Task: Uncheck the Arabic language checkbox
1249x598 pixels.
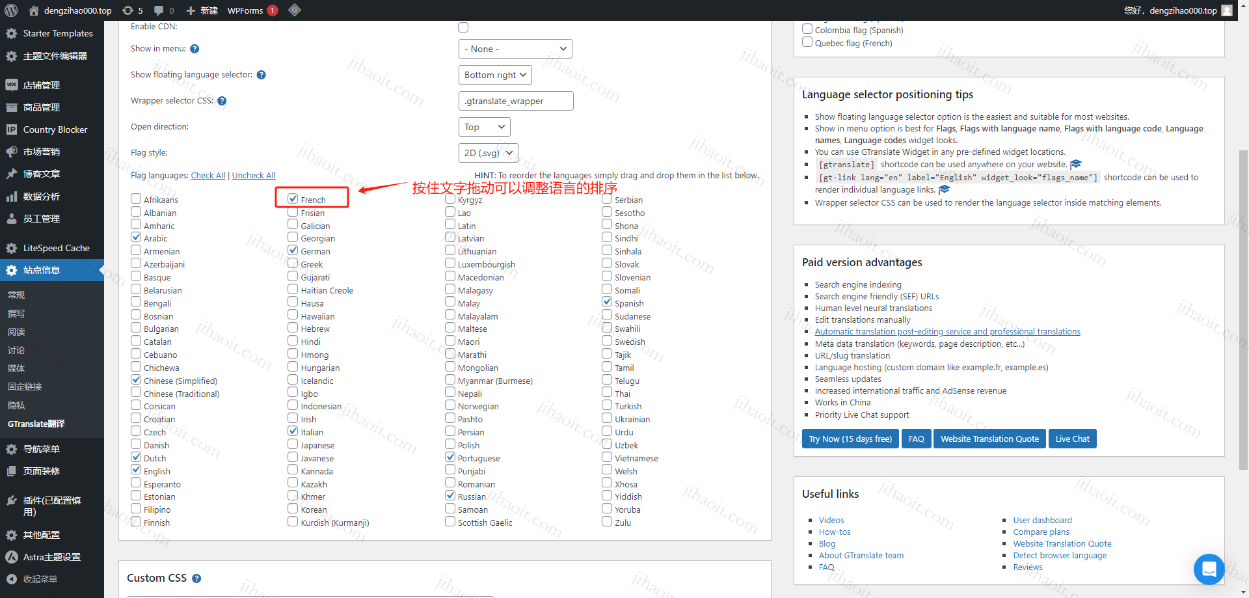Action: [x=136, y=238]
